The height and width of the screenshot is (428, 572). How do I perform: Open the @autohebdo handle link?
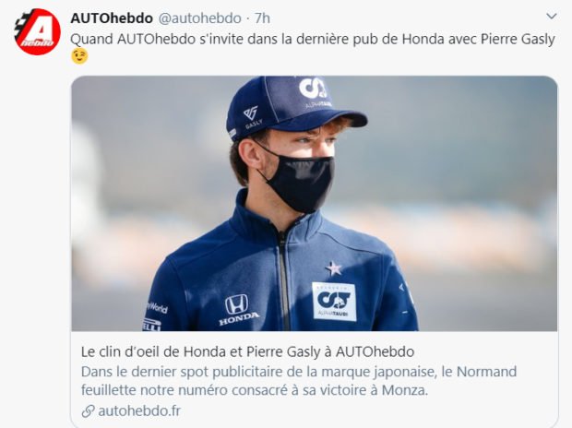(200, 18)
